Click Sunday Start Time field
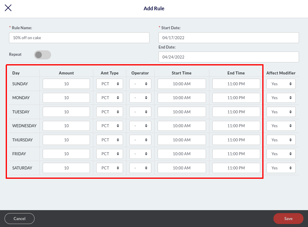Screen dimensions: 308x227 pos(182,84)
